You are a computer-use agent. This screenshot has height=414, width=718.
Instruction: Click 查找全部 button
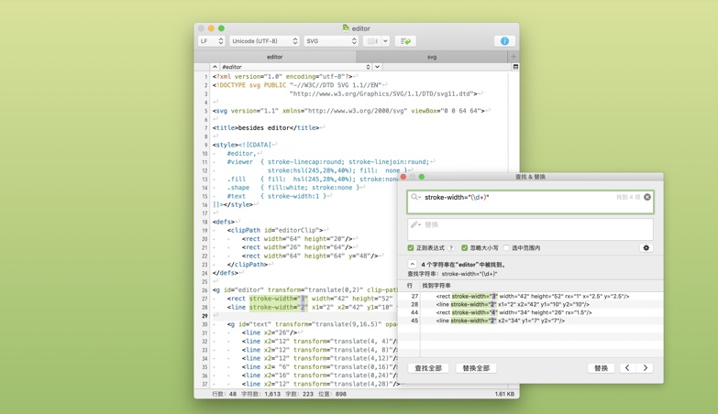(x=428, y=368)
